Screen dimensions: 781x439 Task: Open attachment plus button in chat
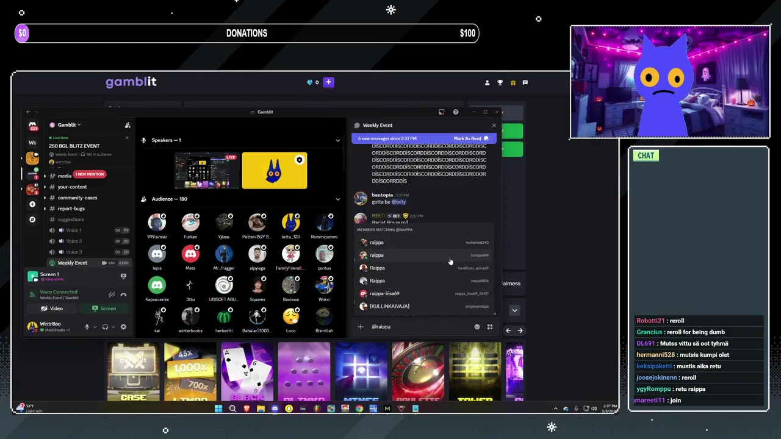coord(360,327)
